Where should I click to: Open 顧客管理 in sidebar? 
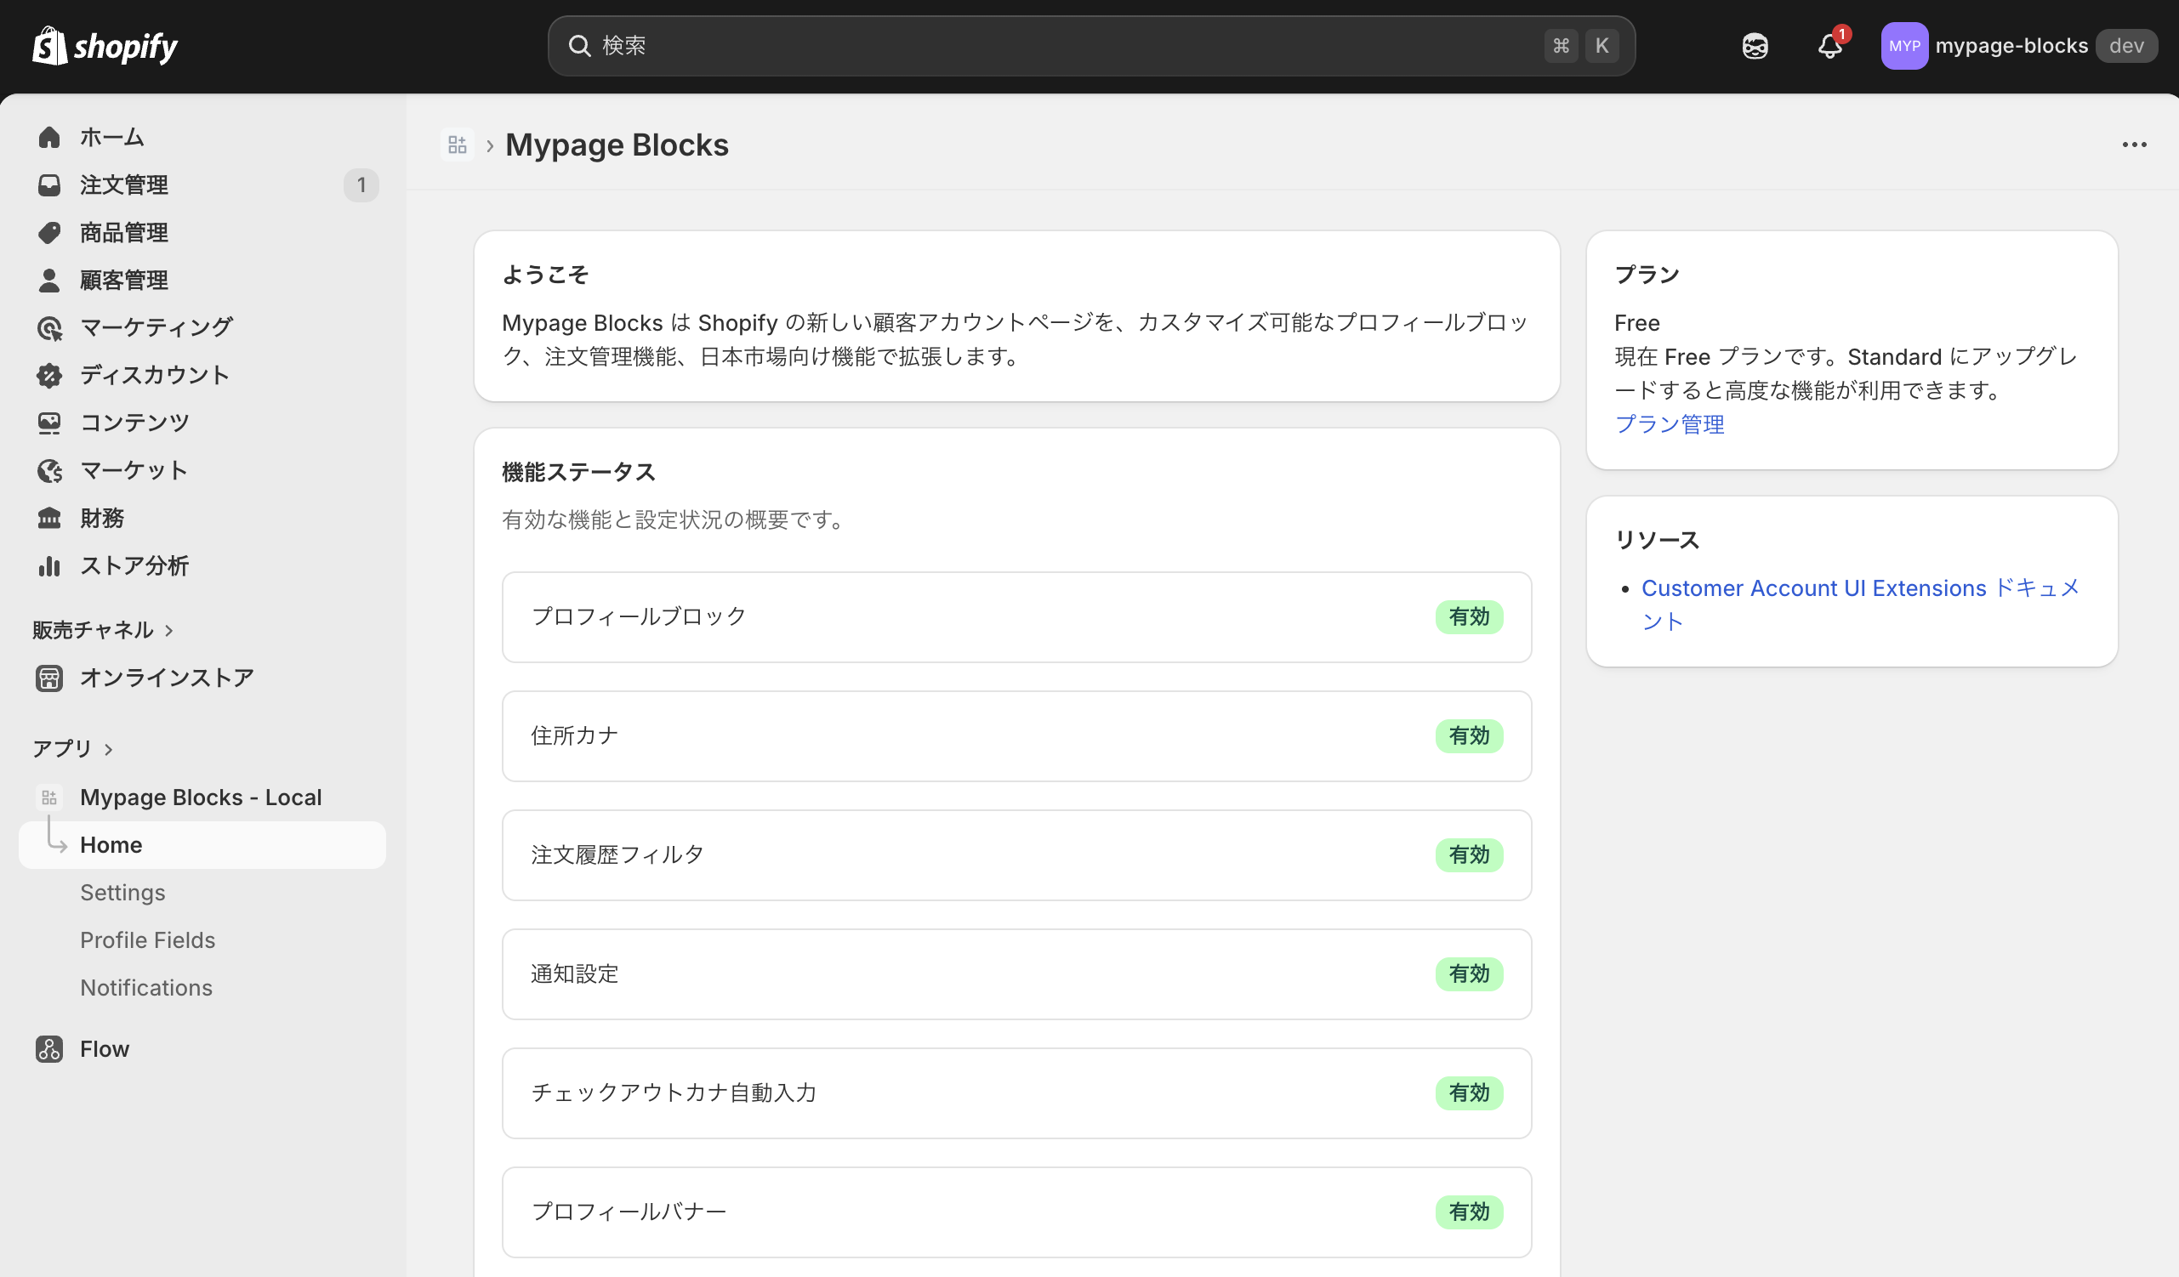pyautogui.click(x=123, y=280)
